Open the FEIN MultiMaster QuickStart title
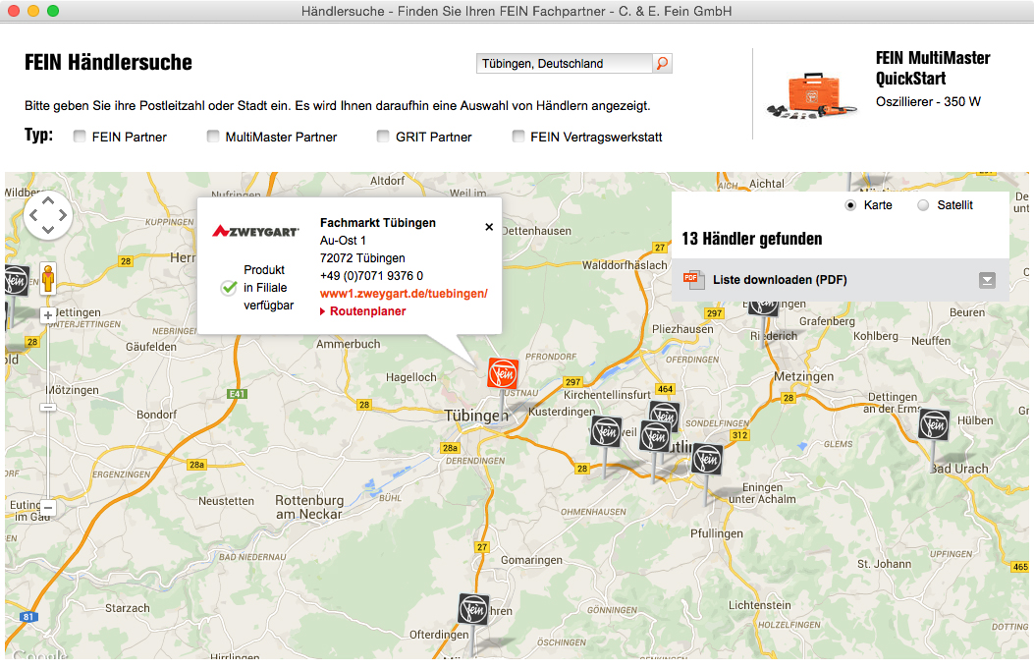1034x669 pixels. (933, 68)
